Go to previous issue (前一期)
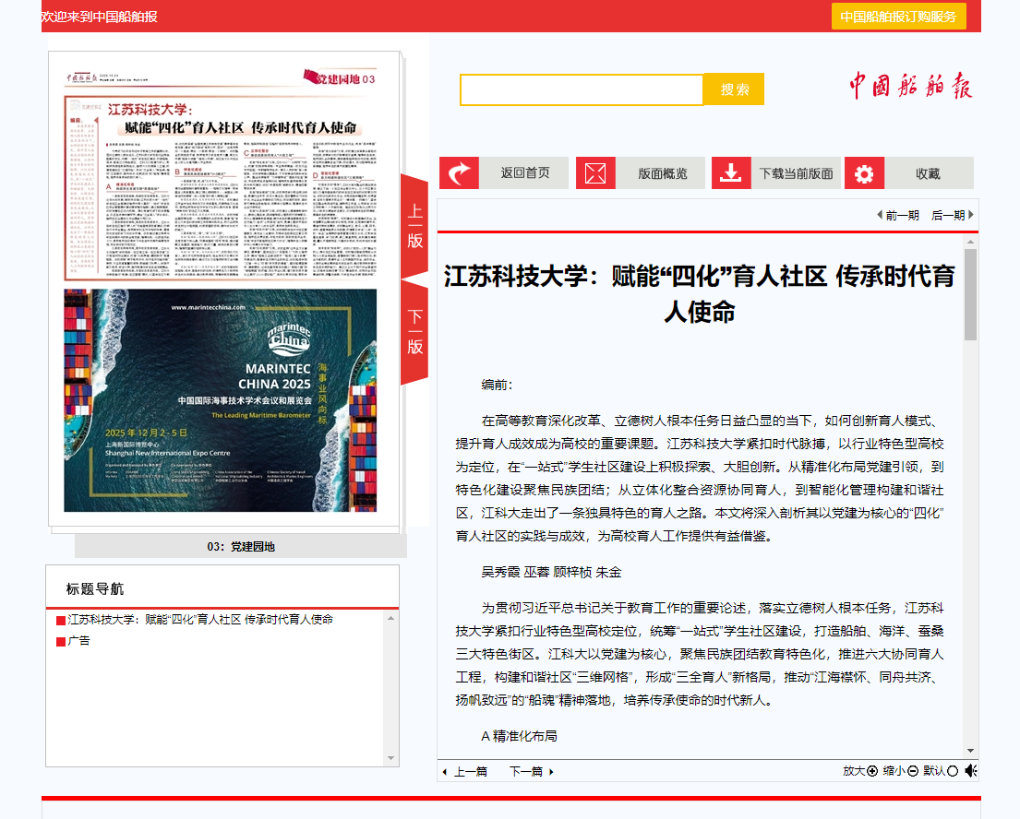Image resolution: width=1020 pixels, height=819 pixels. click(897, 215)
